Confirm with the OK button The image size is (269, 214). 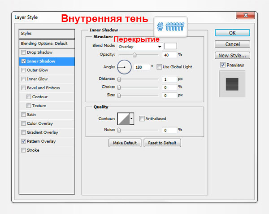[x=232, y=33]
